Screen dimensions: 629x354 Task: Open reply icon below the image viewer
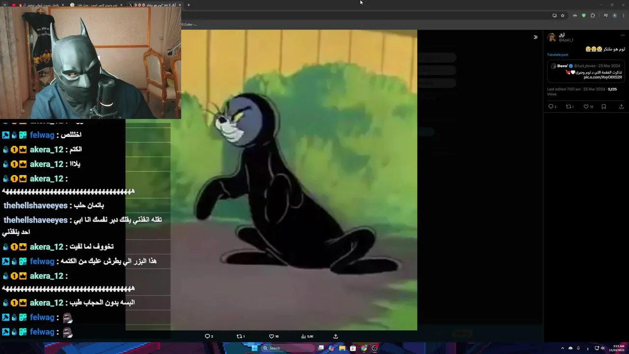point(207,336)
